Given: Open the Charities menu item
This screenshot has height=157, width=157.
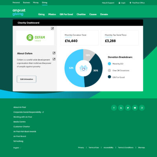Looking at the screenshot, I should tap(81, 15).
